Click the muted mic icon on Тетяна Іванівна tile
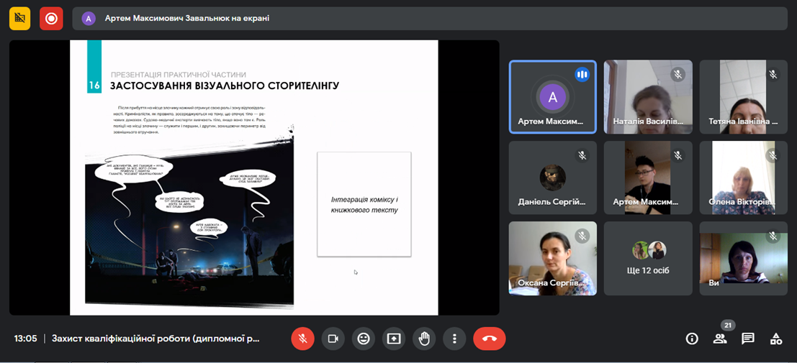797x363 pixels. coord(773,75)
